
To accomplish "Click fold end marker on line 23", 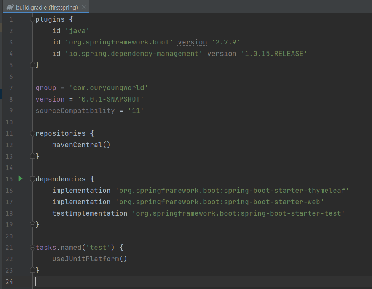I will click(32, 270).
